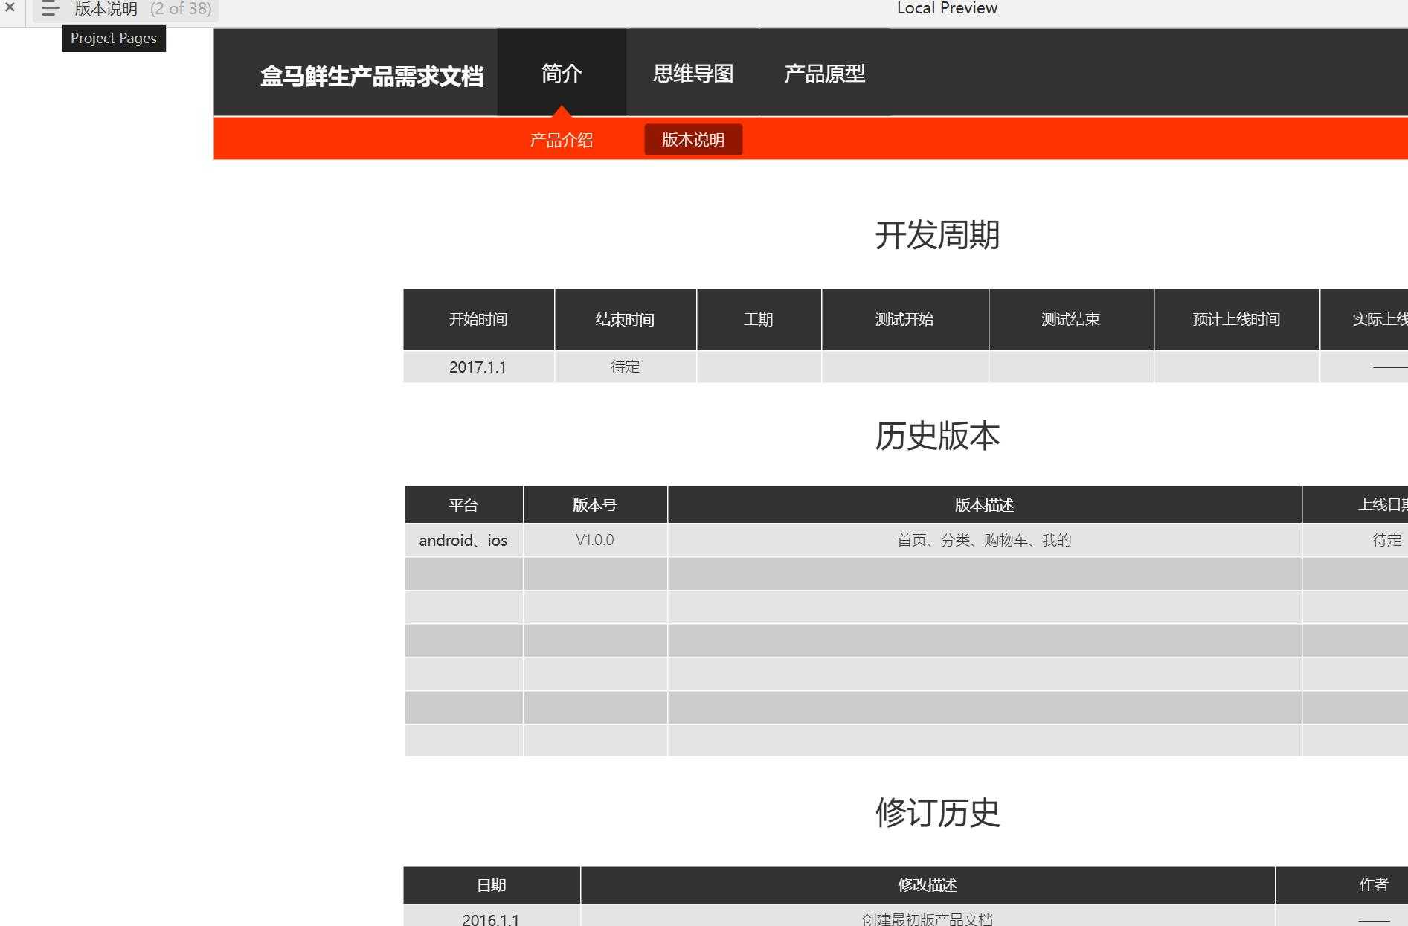
Task: Select the 产品介绍 sub-navigation link
Action: 561,140
